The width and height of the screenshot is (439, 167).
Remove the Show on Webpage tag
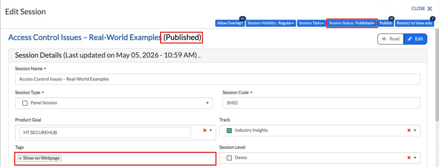tap(20, 158)
